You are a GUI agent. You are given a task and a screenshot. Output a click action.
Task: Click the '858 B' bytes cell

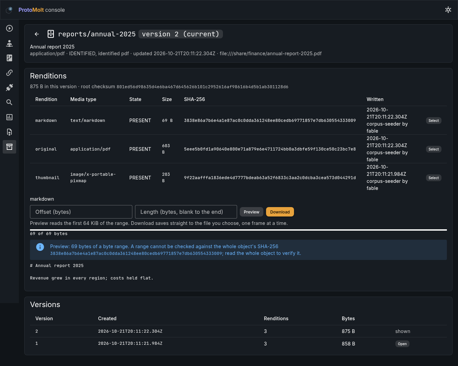(x=348, y=344)
